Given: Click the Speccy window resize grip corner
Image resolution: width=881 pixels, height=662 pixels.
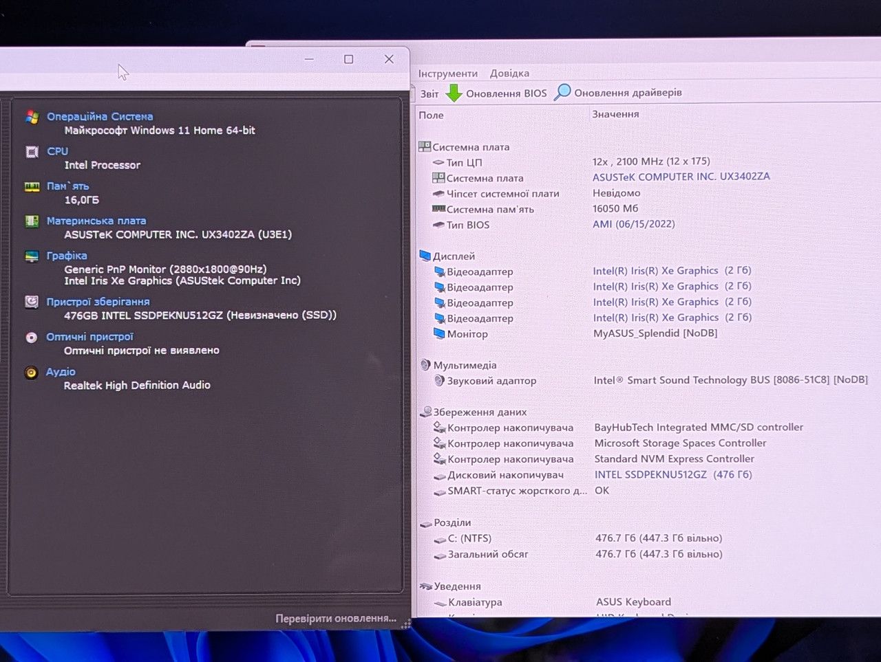Looking at the screenshot, I should pyautogui.click(x=406, y=624).
